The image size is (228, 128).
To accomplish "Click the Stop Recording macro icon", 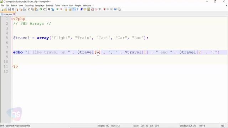I will point(108,9).
